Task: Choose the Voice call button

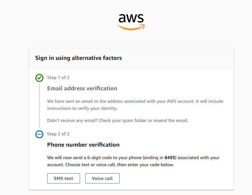Action: coord(102,178)
